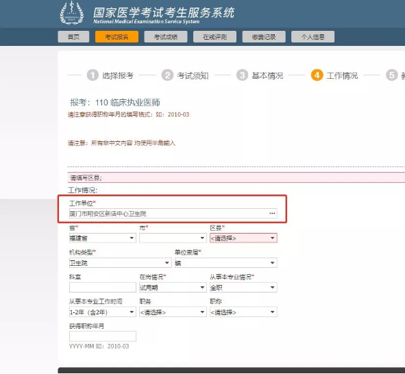Open the 首页 navigation tab
The height and width of the screenshot is (374, 405).
[x=73, y=37]
